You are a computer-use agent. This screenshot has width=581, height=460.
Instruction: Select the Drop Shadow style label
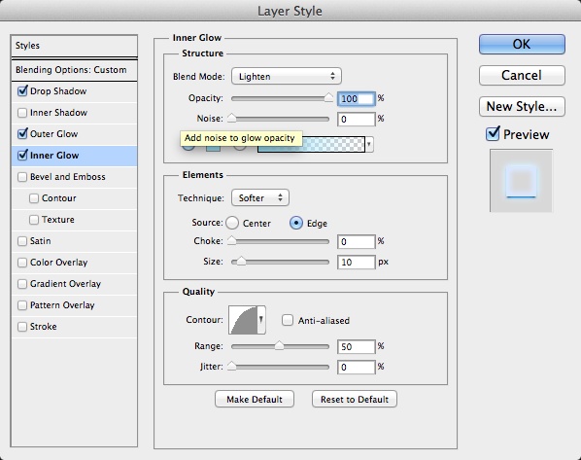pyautogui.click(x=58, y=90)
